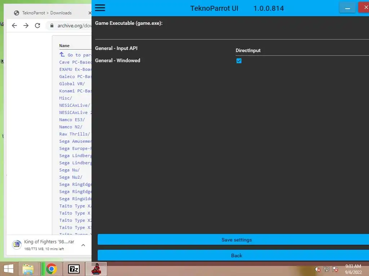This screenshot has width=369, height=276.
Task: Click the Name column header
Action: tap(64, 46)
